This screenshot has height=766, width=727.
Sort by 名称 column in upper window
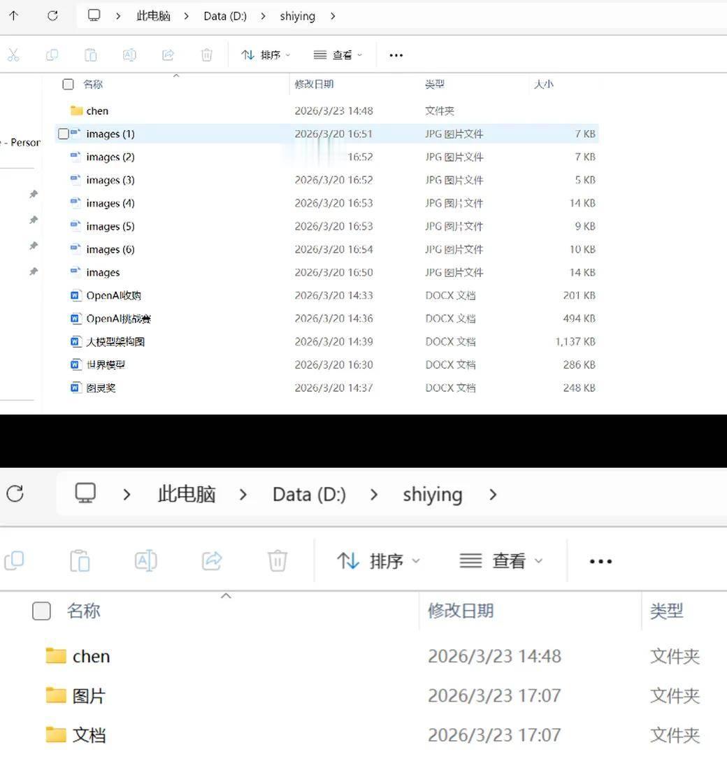pyautogui.click(x=93, y=84)
